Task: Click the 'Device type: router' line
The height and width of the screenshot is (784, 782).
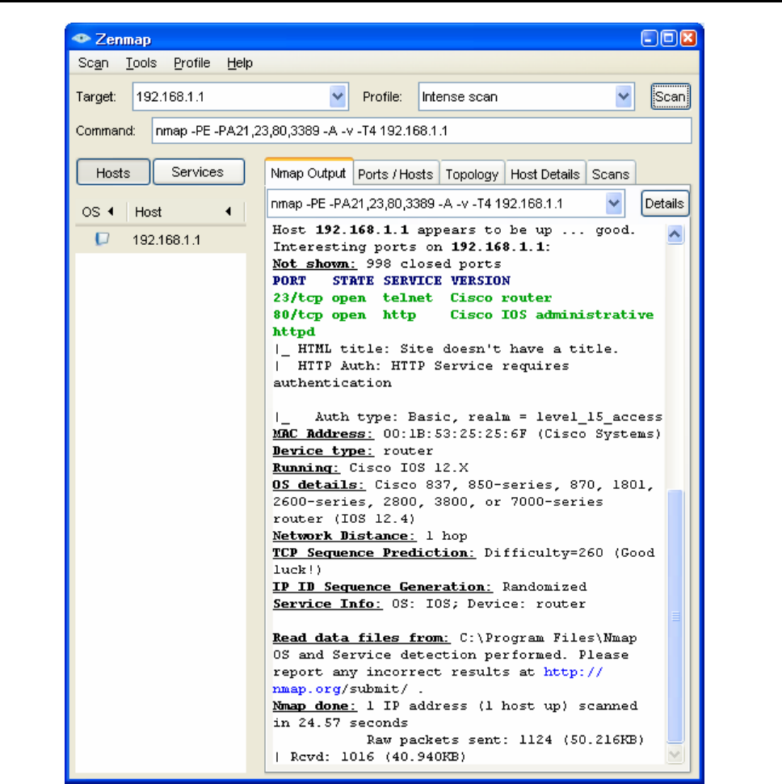Action: pyautogui.click(x=353, y=451)
